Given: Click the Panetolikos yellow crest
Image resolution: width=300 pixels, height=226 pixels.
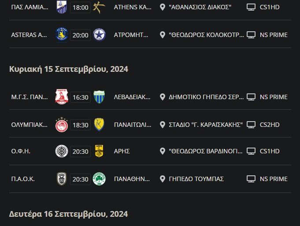Looking at the screenshot, I should [99, 124].
